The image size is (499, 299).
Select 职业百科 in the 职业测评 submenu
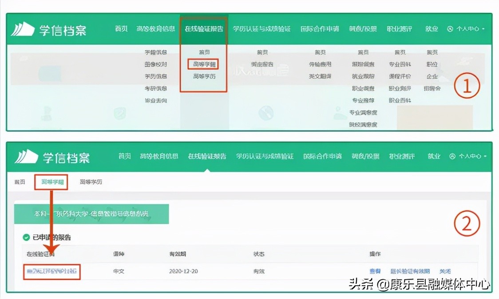pyautogui.click(x=400, y=101)
